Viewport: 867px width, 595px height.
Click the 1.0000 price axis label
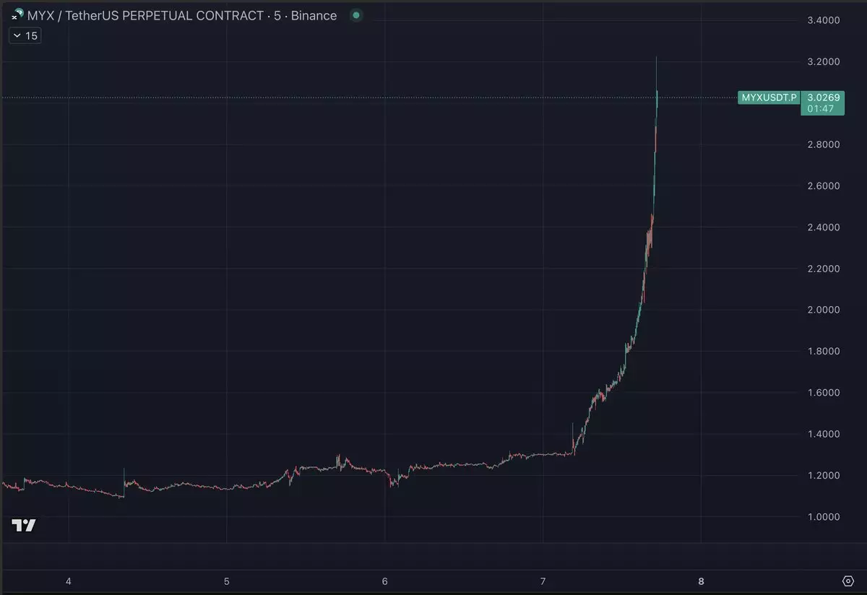point(824,517)
